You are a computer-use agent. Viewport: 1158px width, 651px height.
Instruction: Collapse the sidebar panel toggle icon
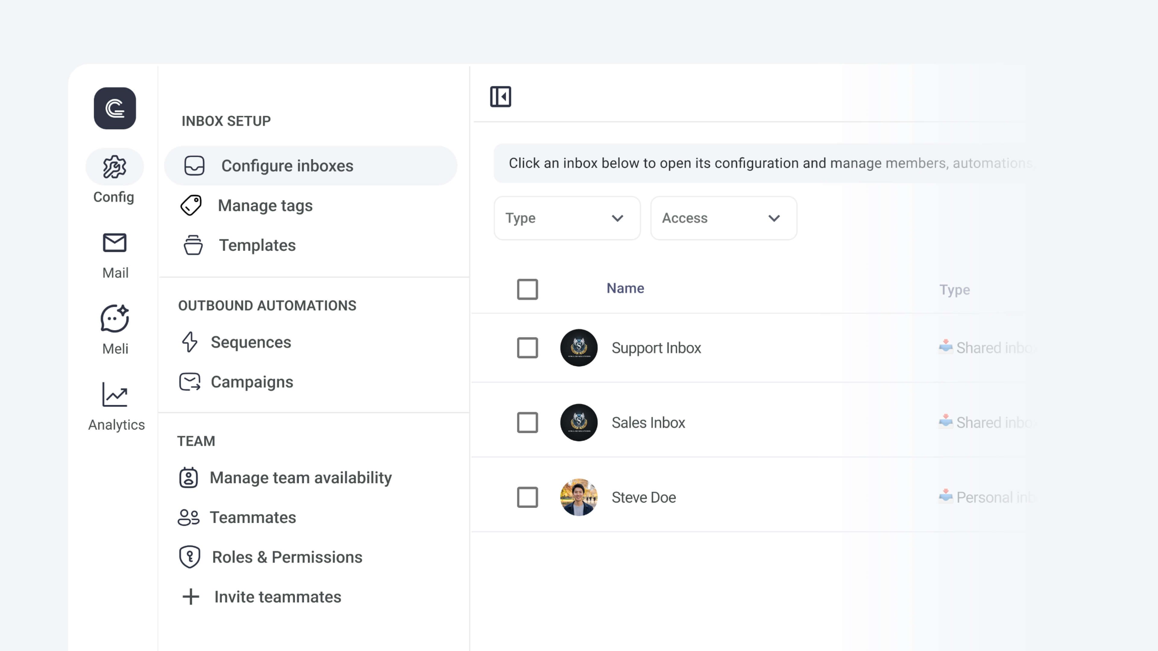500,96
